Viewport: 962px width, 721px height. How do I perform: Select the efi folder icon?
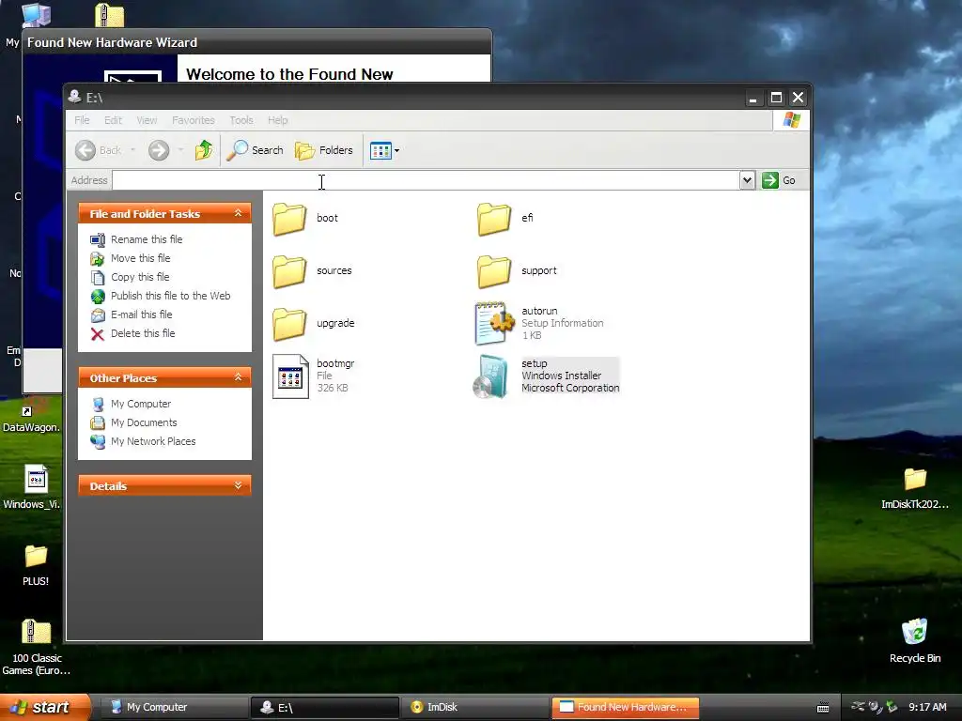click(494, 219)
